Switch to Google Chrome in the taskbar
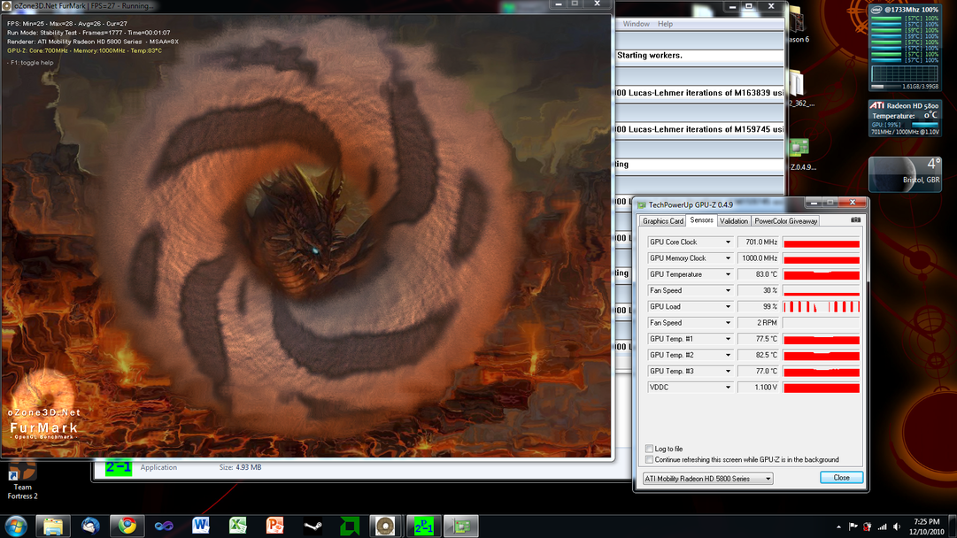Screen dimensions: 957x538 click(x=127, y=526)
